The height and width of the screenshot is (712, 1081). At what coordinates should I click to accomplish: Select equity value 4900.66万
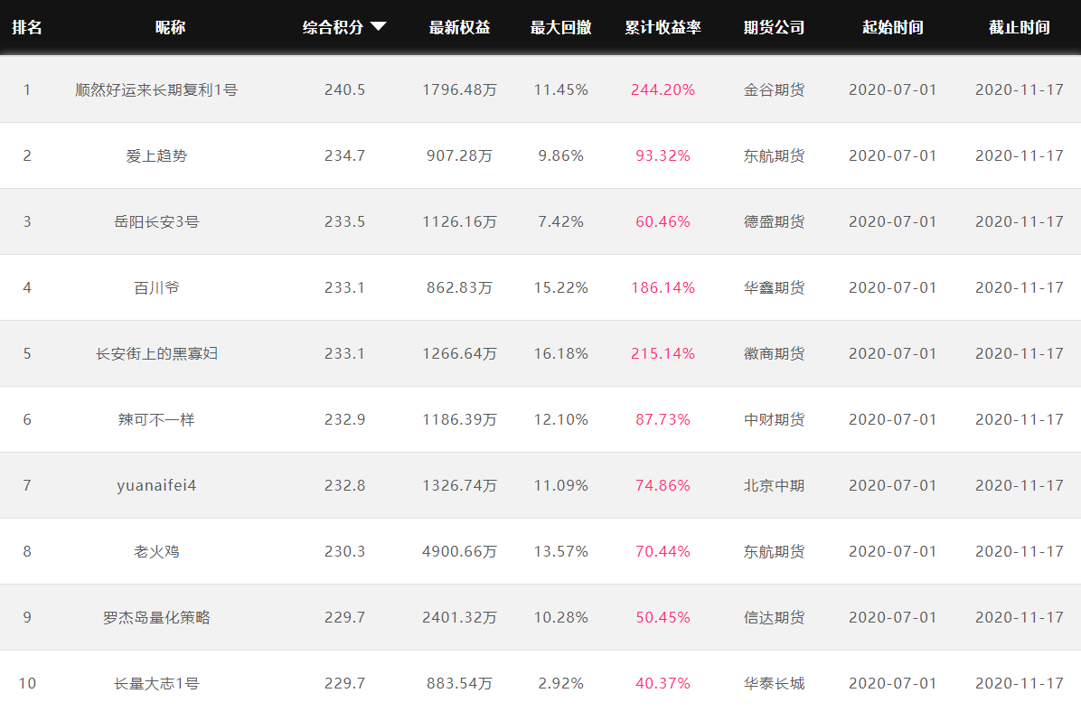459,551
